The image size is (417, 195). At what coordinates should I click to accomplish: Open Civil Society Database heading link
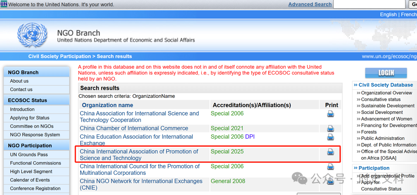click(x=386, y=85)
